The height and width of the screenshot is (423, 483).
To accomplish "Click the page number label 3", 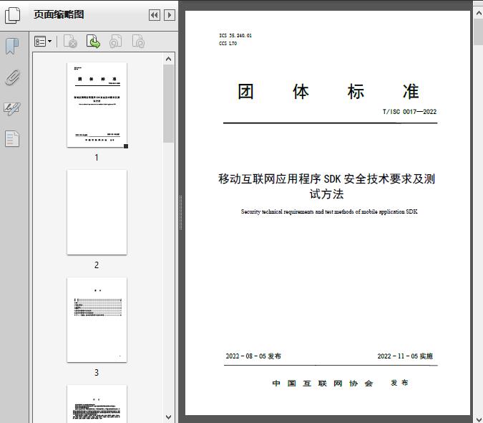I will click(97, 373).
